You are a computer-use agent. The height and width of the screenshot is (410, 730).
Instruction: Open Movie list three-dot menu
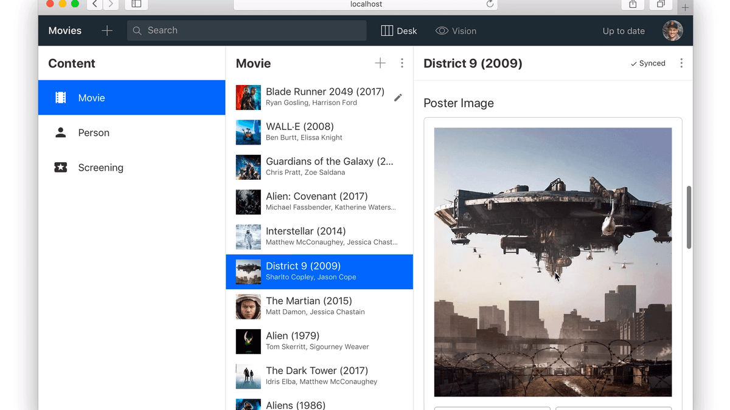point(402,63)
